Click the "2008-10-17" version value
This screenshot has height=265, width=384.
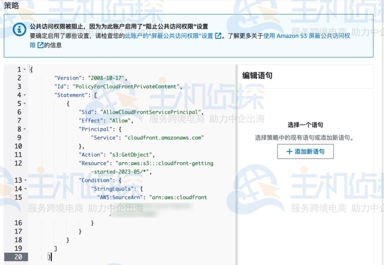[x=106, y=78]
